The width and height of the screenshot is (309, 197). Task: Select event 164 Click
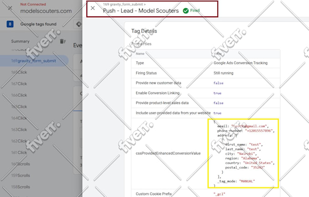(x=19, y=118)
